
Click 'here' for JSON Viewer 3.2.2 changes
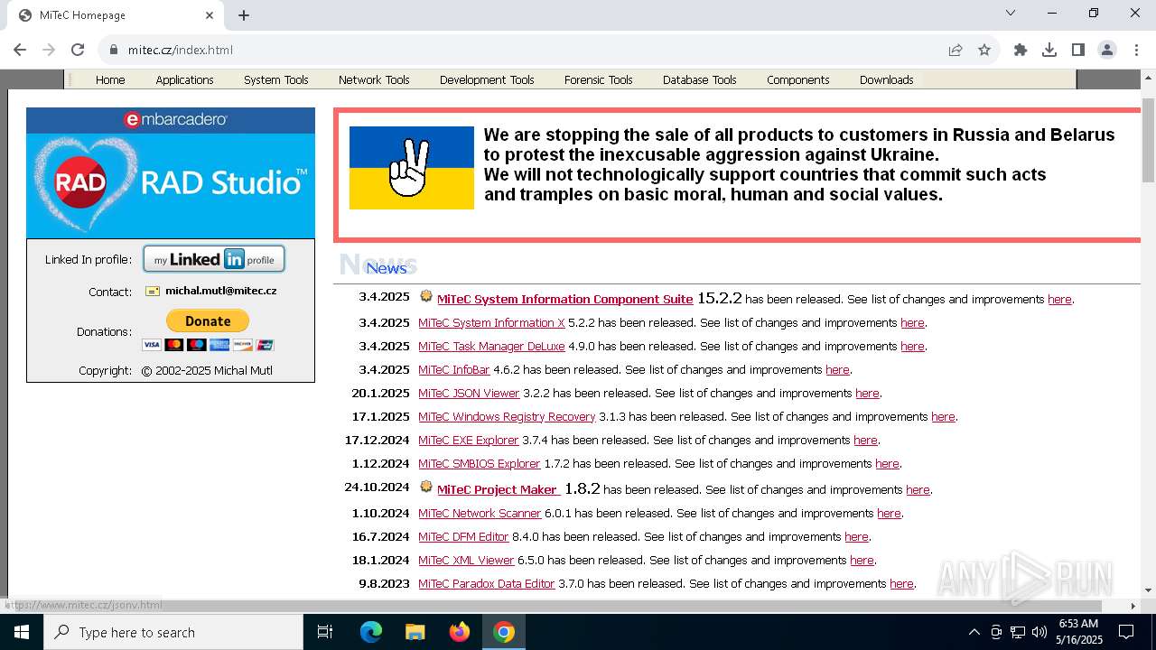pos(867,393)
